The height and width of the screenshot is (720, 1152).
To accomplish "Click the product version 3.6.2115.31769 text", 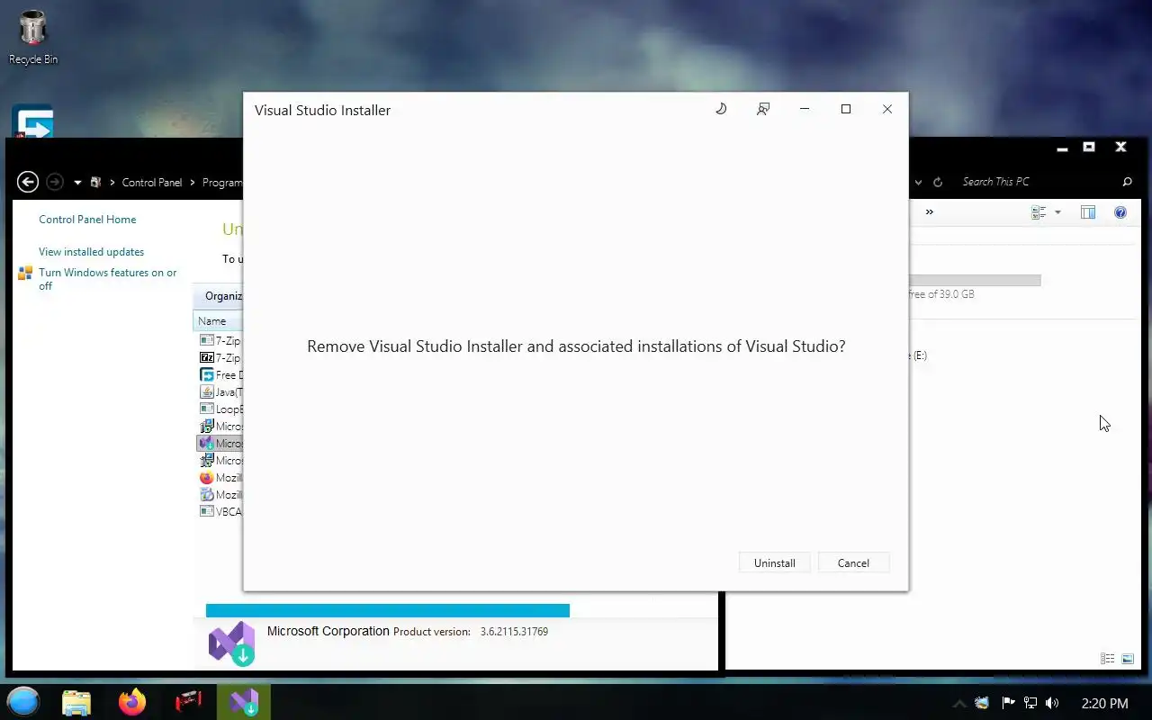I will click(x=514, y=632).
